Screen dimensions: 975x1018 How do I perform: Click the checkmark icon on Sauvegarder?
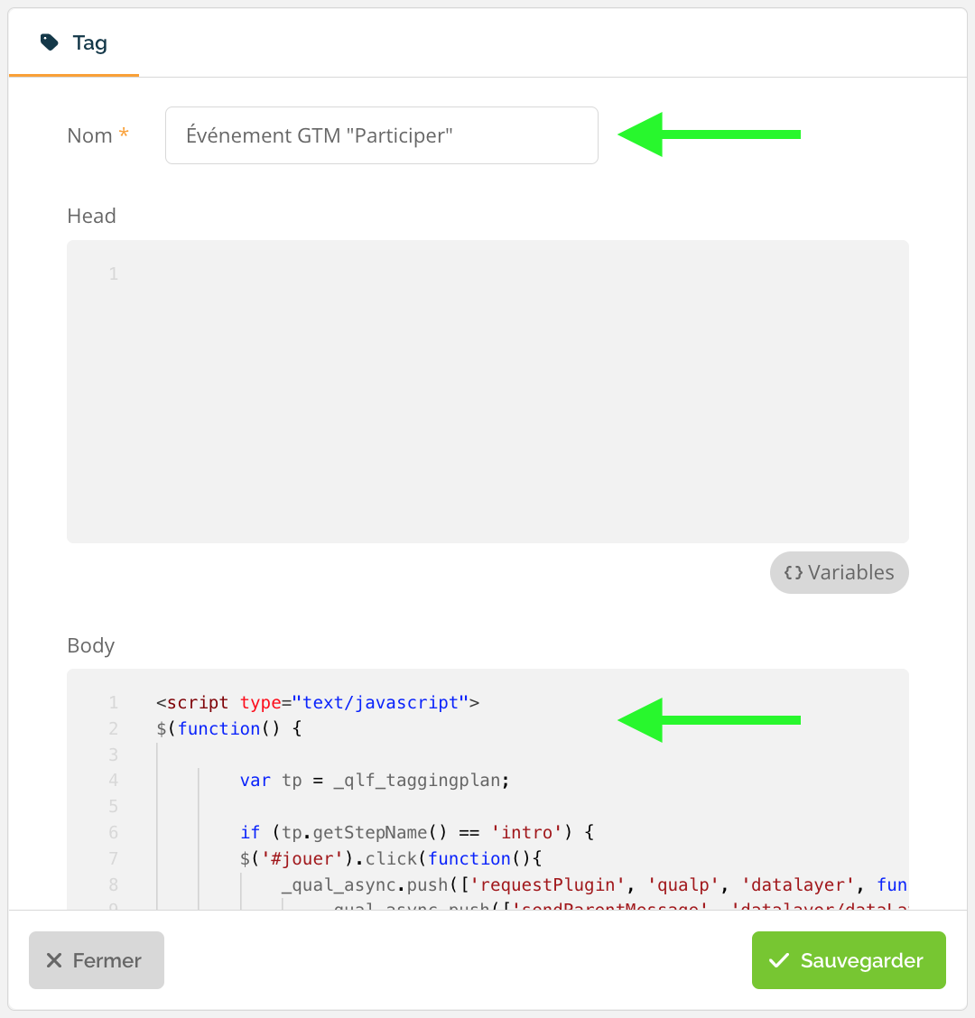(x=779, y=960)
